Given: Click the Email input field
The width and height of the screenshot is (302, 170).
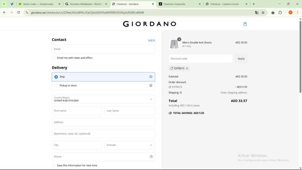Looking at the screenshot, I should (103, 49).
